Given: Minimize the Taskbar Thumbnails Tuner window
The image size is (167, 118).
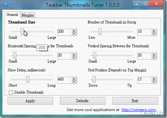Looking at the screenshot, I should (x=137, y=3).
